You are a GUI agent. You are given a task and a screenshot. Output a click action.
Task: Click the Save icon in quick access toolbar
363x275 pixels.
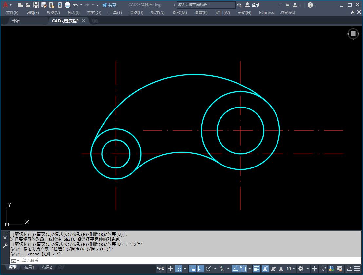pos(36,5)
